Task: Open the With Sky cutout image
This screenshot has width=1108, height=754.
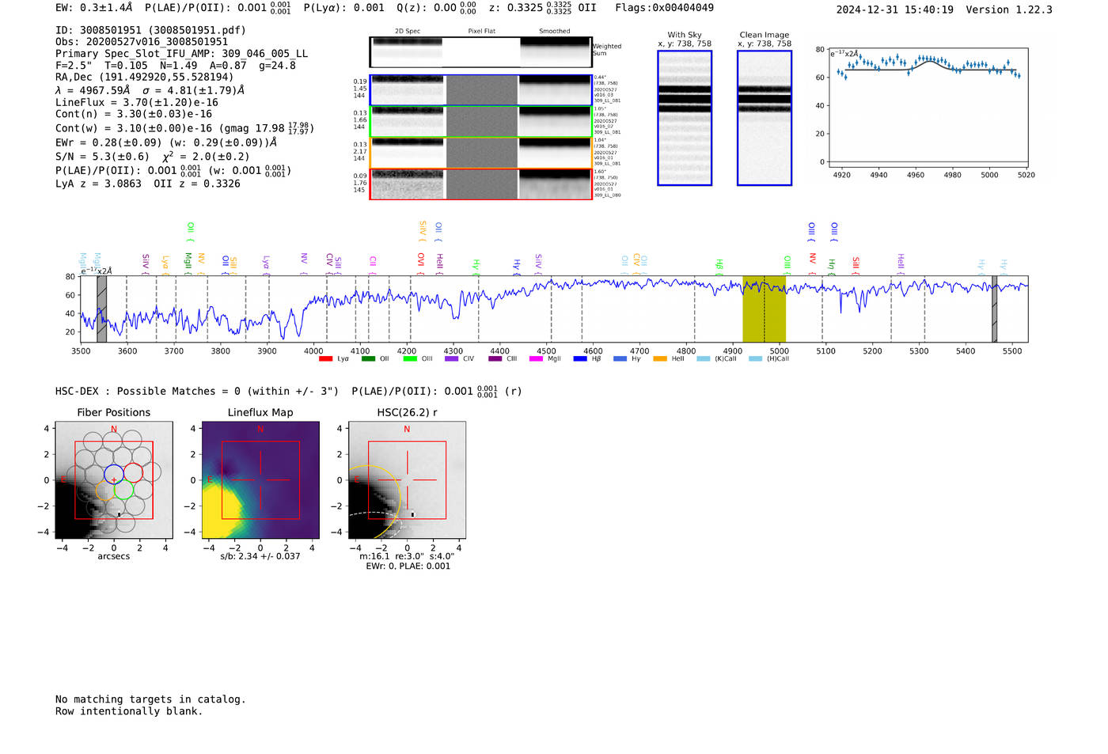Action: tap(685, 118)
